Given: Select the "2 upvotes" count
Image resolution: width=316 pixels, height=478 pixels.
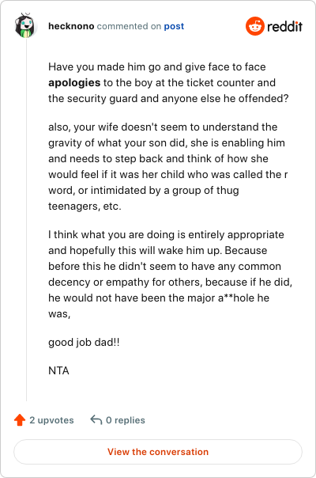Looking at the screenshot, I should pyautogui.click(x=51, y=420).
